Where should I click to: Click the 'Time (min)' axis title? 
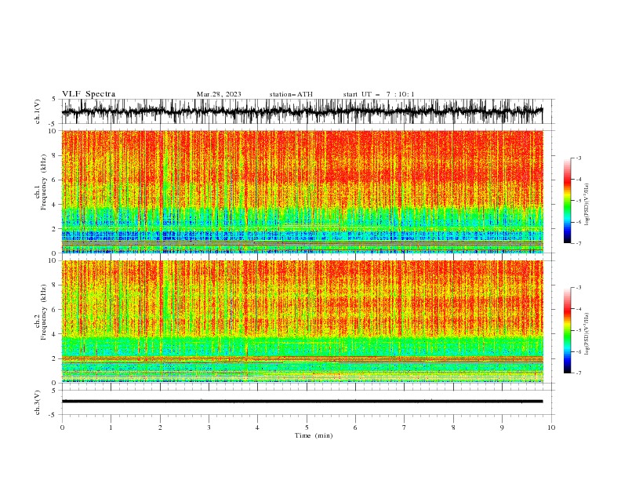[314, 435]
